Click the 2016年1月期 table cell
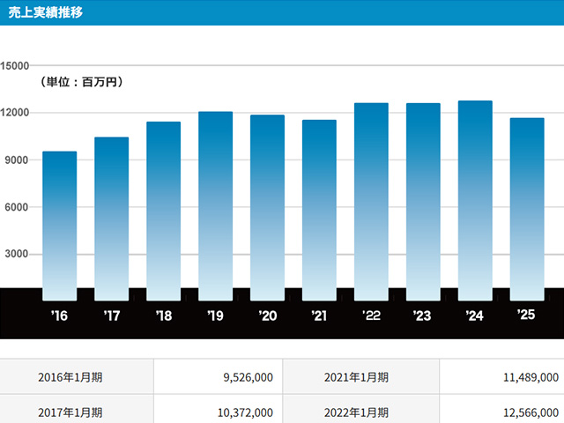Screen dimensions: 564x423 tap(70, 377)
